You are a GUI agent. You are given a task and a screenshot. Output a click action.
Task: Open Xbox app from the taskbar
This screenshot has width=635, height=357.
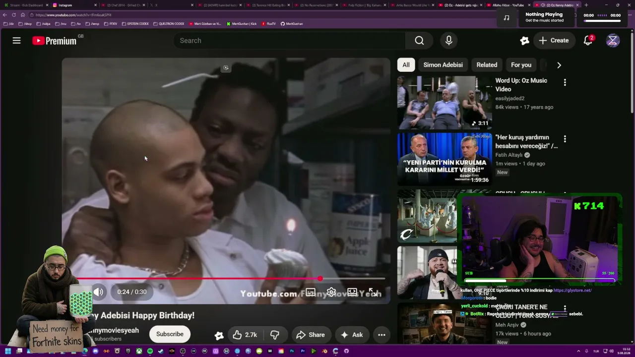tap(139, 351)
